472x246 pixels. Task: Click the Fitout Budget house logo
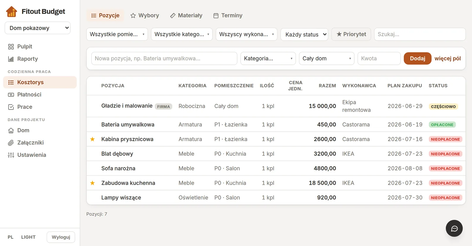(x=12, y=11)
